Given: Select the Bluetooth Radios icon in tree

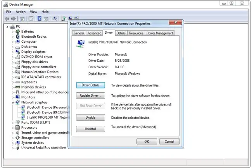Looking at the screenshot, I should coord(18,36).
